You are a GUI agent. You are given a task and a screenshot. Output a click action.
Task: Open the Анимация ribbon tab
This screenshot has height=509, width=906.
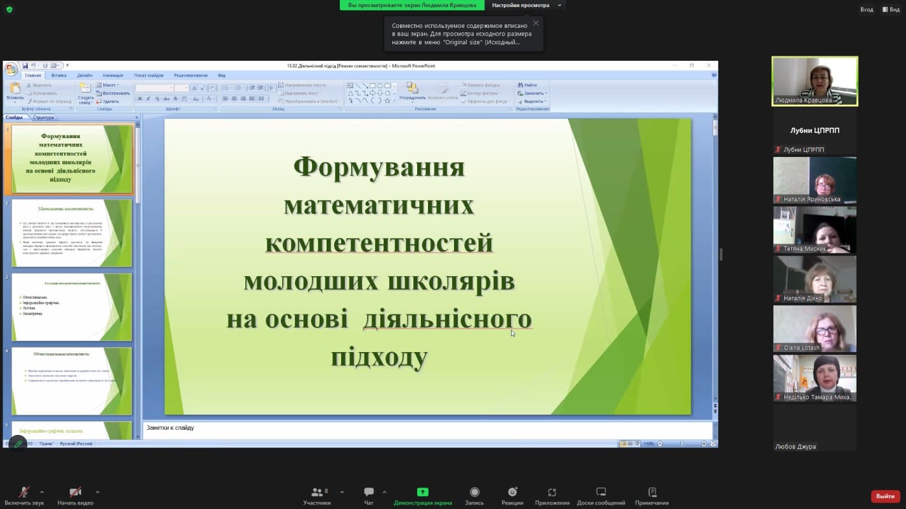coord(113,75)
